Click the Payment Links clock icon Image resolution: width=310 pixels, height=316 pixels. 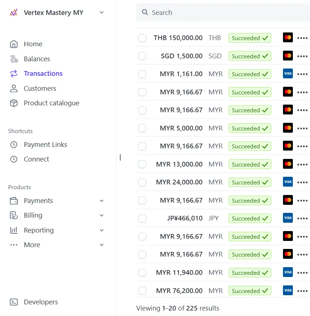click(x=14, y=145)
